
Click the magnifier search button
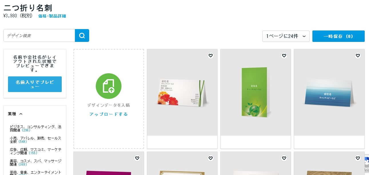tap(82, 36)
